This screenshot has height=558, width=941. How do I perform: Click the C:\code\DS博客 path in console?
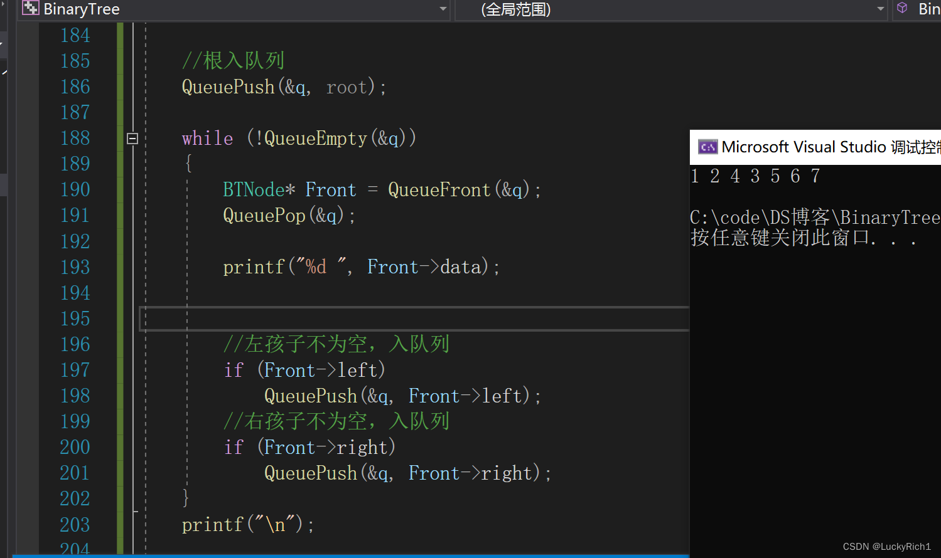pos(815,218)
